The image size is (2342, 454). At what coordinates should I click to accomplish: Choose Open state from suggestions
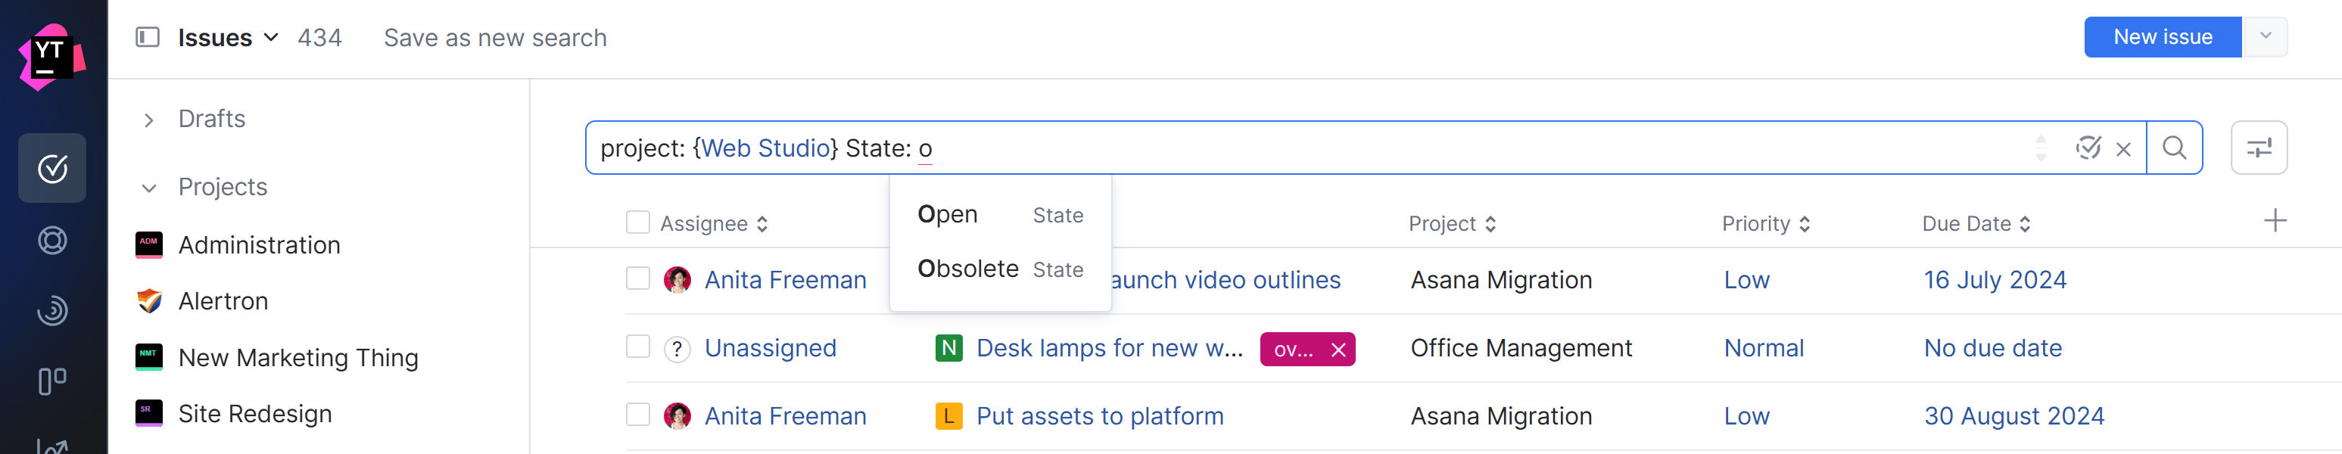[948, 214]
